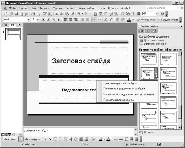
Task: Align text left toggle
Action: 66,20
